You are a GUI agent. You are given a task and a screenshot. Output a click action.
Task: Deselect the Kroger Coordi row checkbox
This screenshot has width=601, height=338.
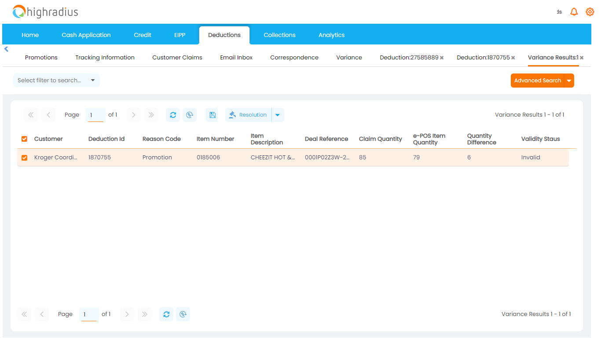point(24,157)
